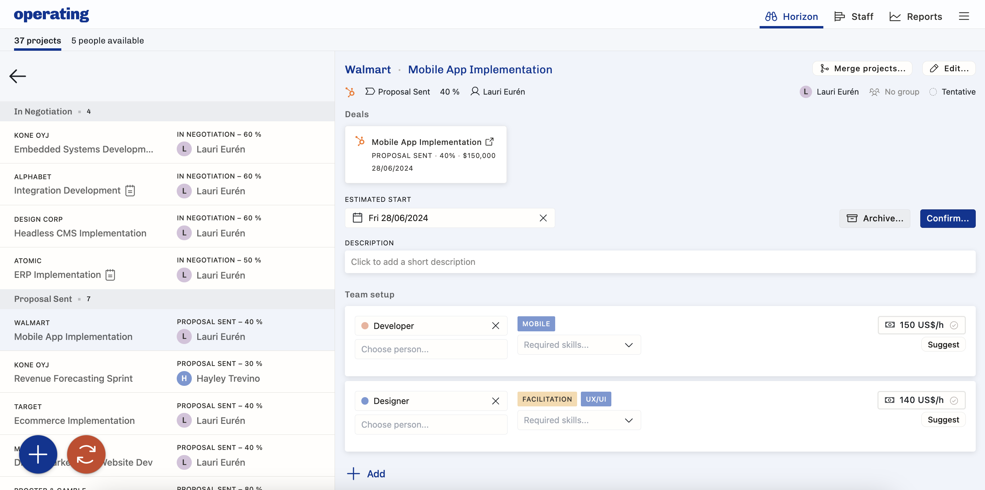
Task: Click the MOBILE skill tag
Action: point(536,324)
